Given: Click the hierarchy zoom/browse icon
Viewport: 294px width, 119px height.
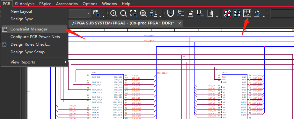Looking at the screenshot, I should [x=153, y=13].
